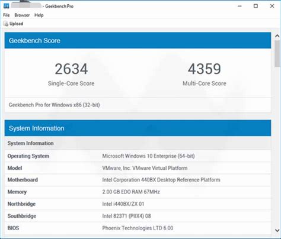Click the Upload icon in the toolbar
The height and width of the screenshot is (239, 281).
6,24
